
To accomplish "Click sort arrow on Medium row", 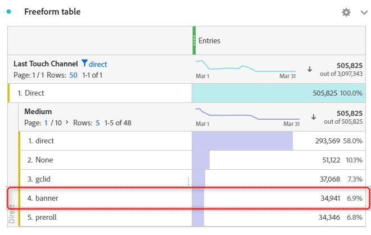I will [314, 117].
